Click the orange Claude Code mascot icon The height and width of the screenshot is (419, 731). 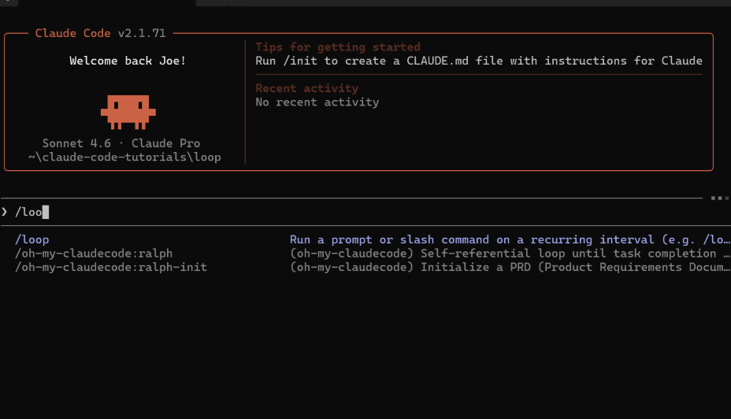pyautogui.click(x=128, y=111)
